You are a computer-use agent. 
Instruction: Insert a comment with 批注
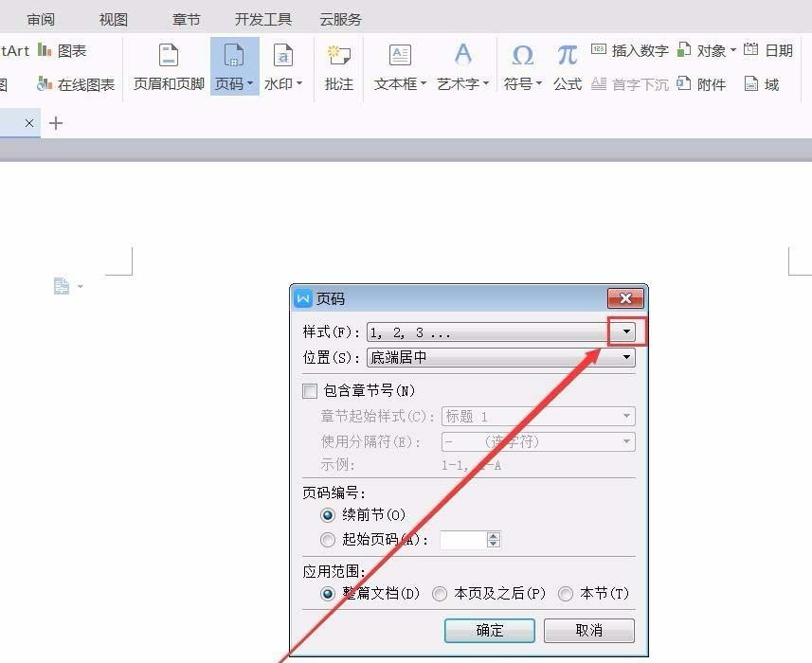[338, 66]
